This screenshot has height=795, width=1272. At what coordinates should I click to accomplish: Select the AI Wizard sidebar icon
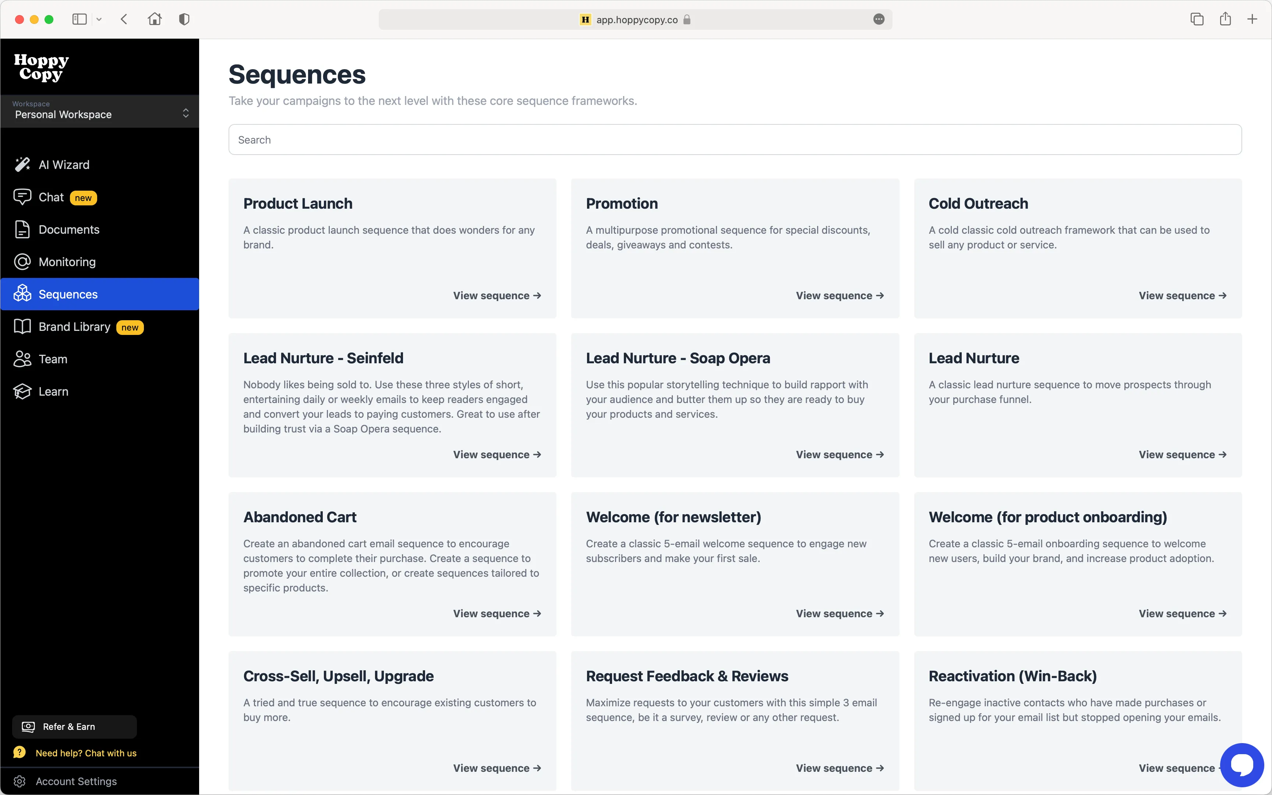pos(22,165)
